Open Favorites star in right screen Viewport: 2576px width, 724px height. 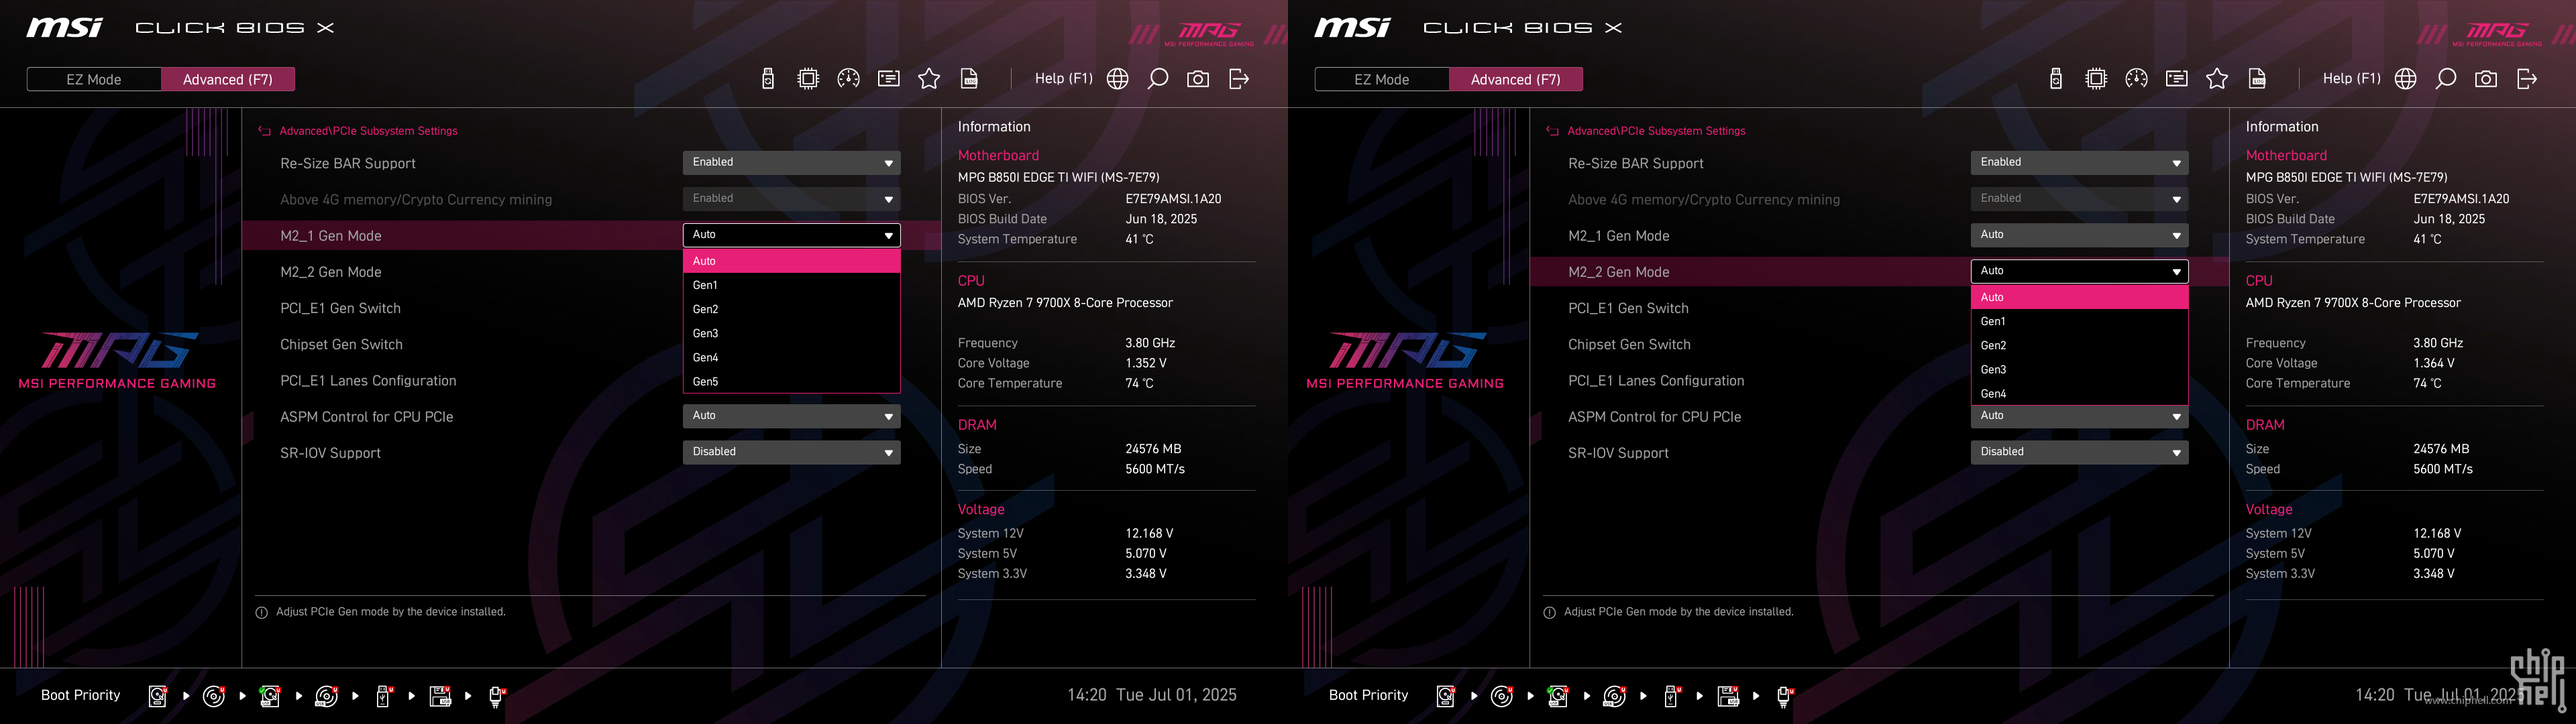(x=2217, y=79)
